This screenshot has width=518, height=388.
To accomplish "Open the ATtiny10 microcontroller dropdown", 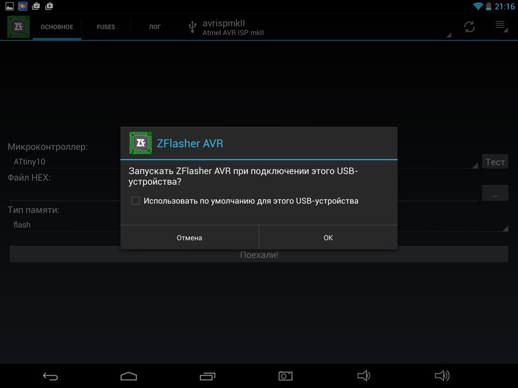I will [x=244, y=162].
